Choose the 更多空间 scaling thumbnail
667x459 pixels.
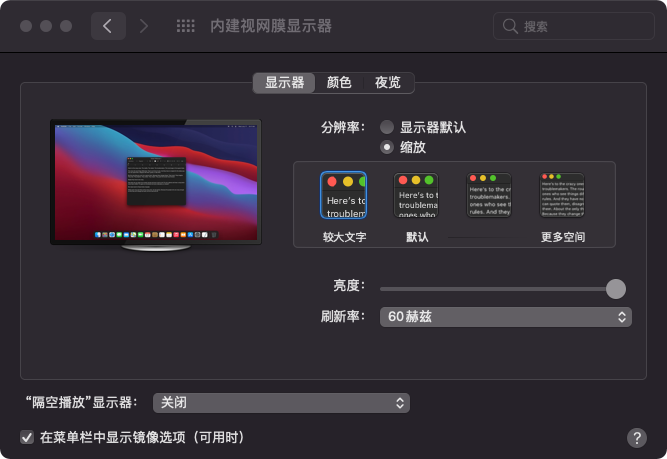(x=562, y=195)
